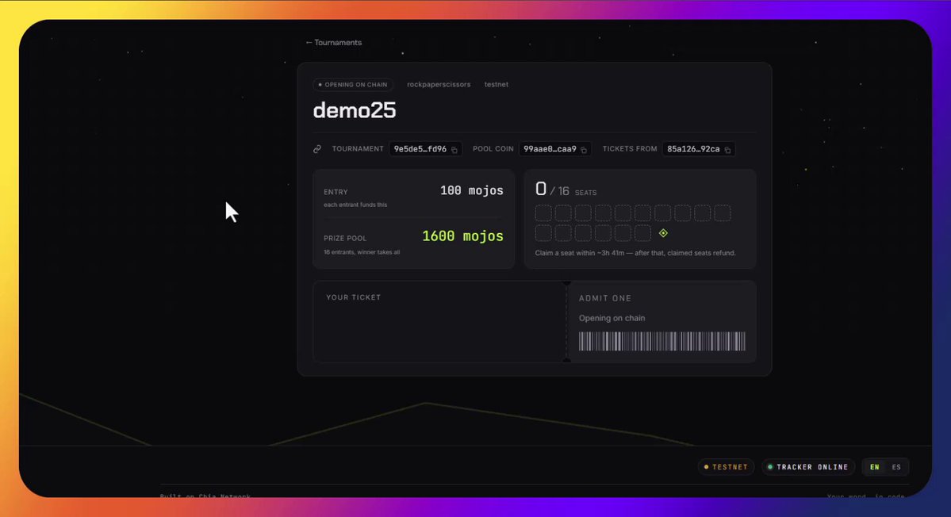Switch language to EN
951x517 pixels.
point(875,467)
